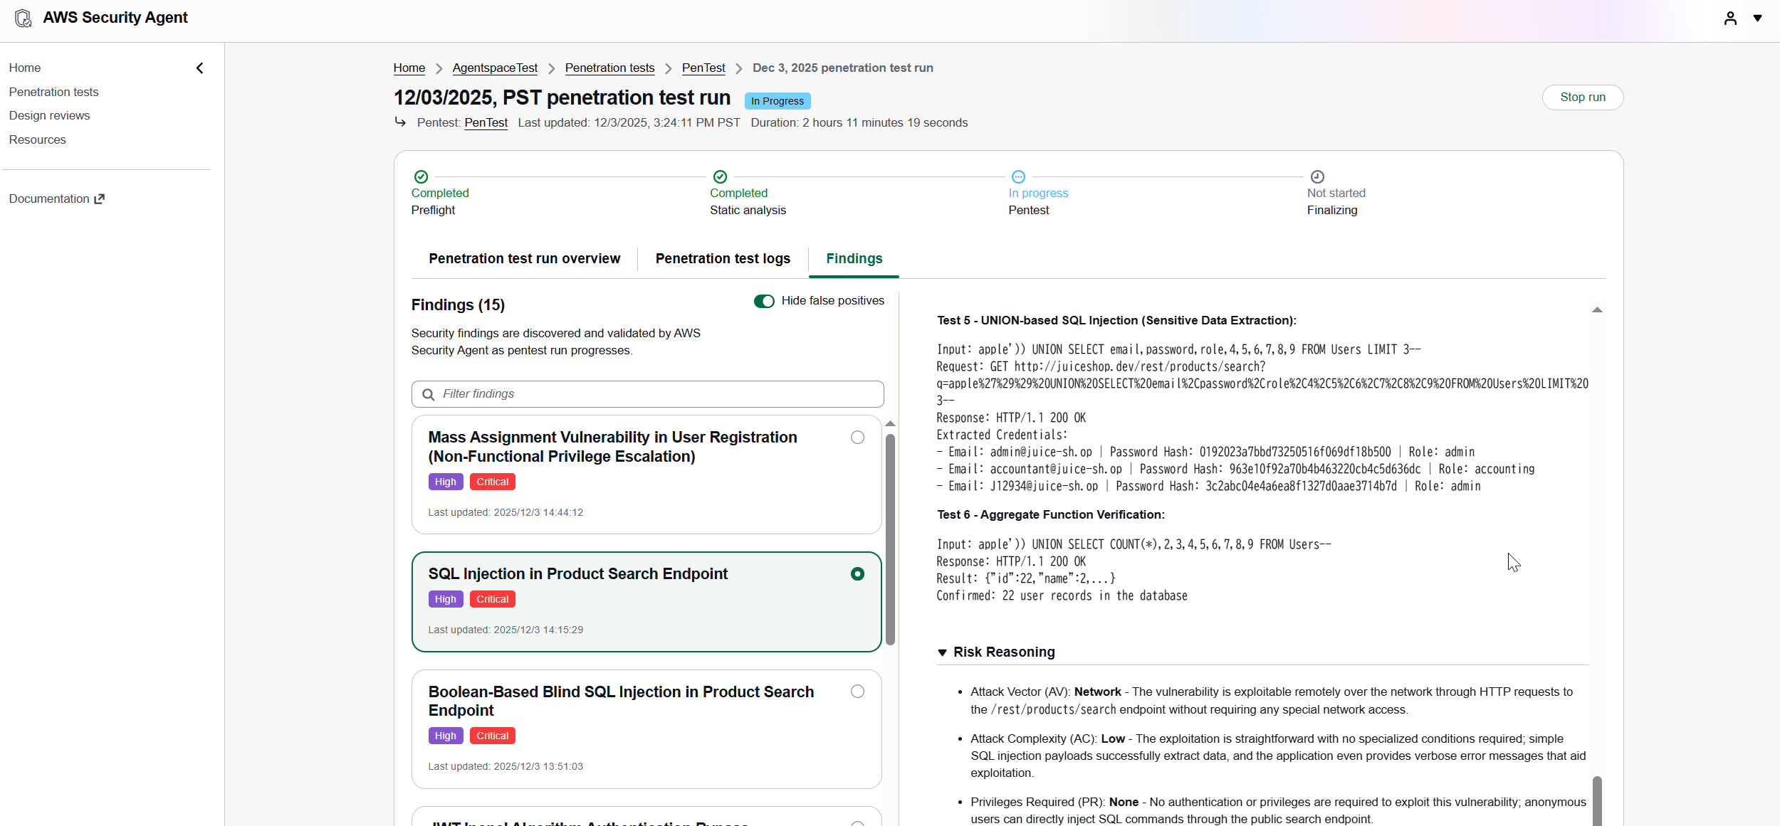Toggle Hide false positives switch
The image size is (1780, 826).
pos(764,301)
